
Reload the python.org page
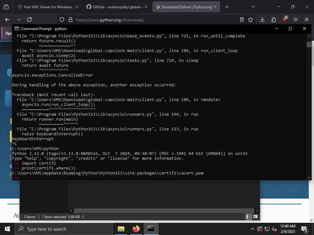[x=29, y=20]
